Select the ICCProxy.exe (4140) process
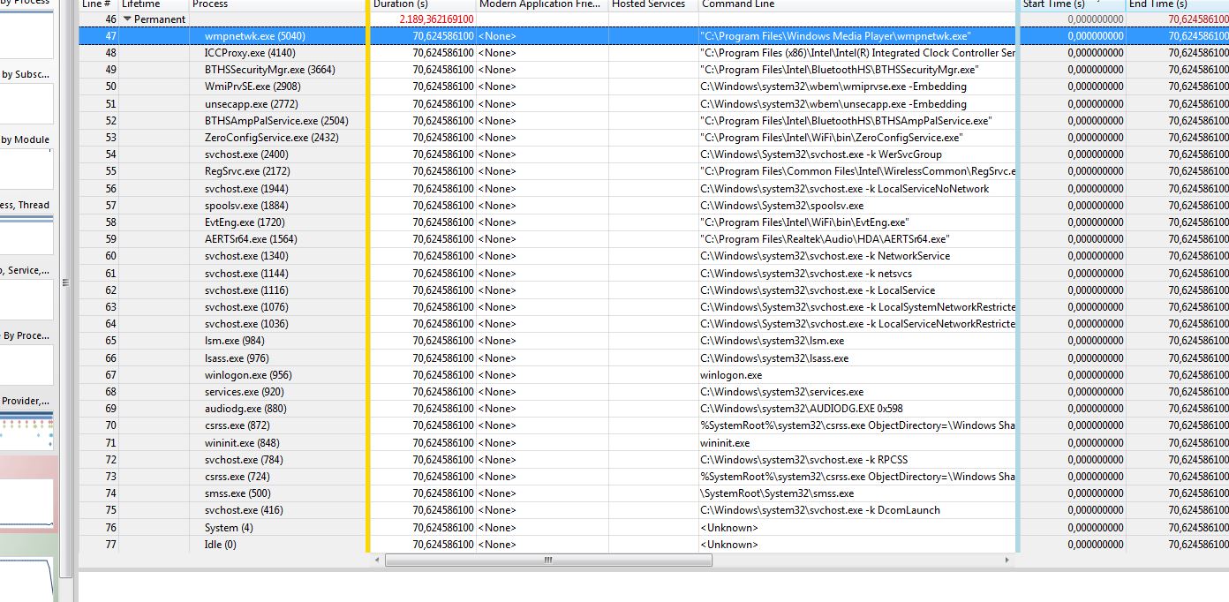This screenshot has height=602, width=1229. (x=250, y=53)
